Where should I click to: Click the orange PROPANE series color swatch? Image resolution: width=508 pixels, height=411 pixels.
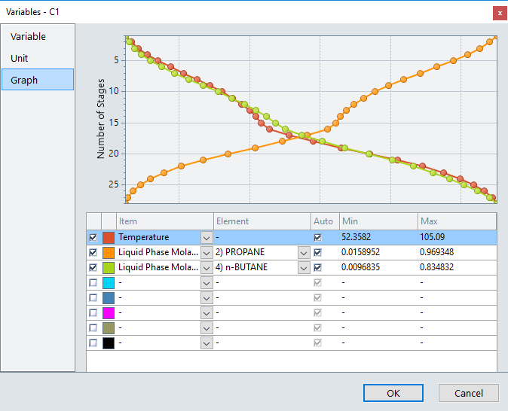point(109,252)
